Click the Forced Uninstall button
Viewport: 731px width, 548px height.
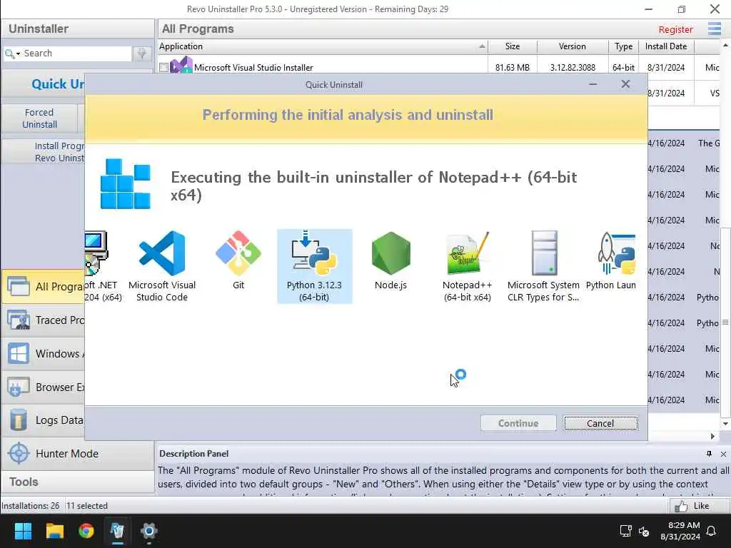click(x=40, y=118)
